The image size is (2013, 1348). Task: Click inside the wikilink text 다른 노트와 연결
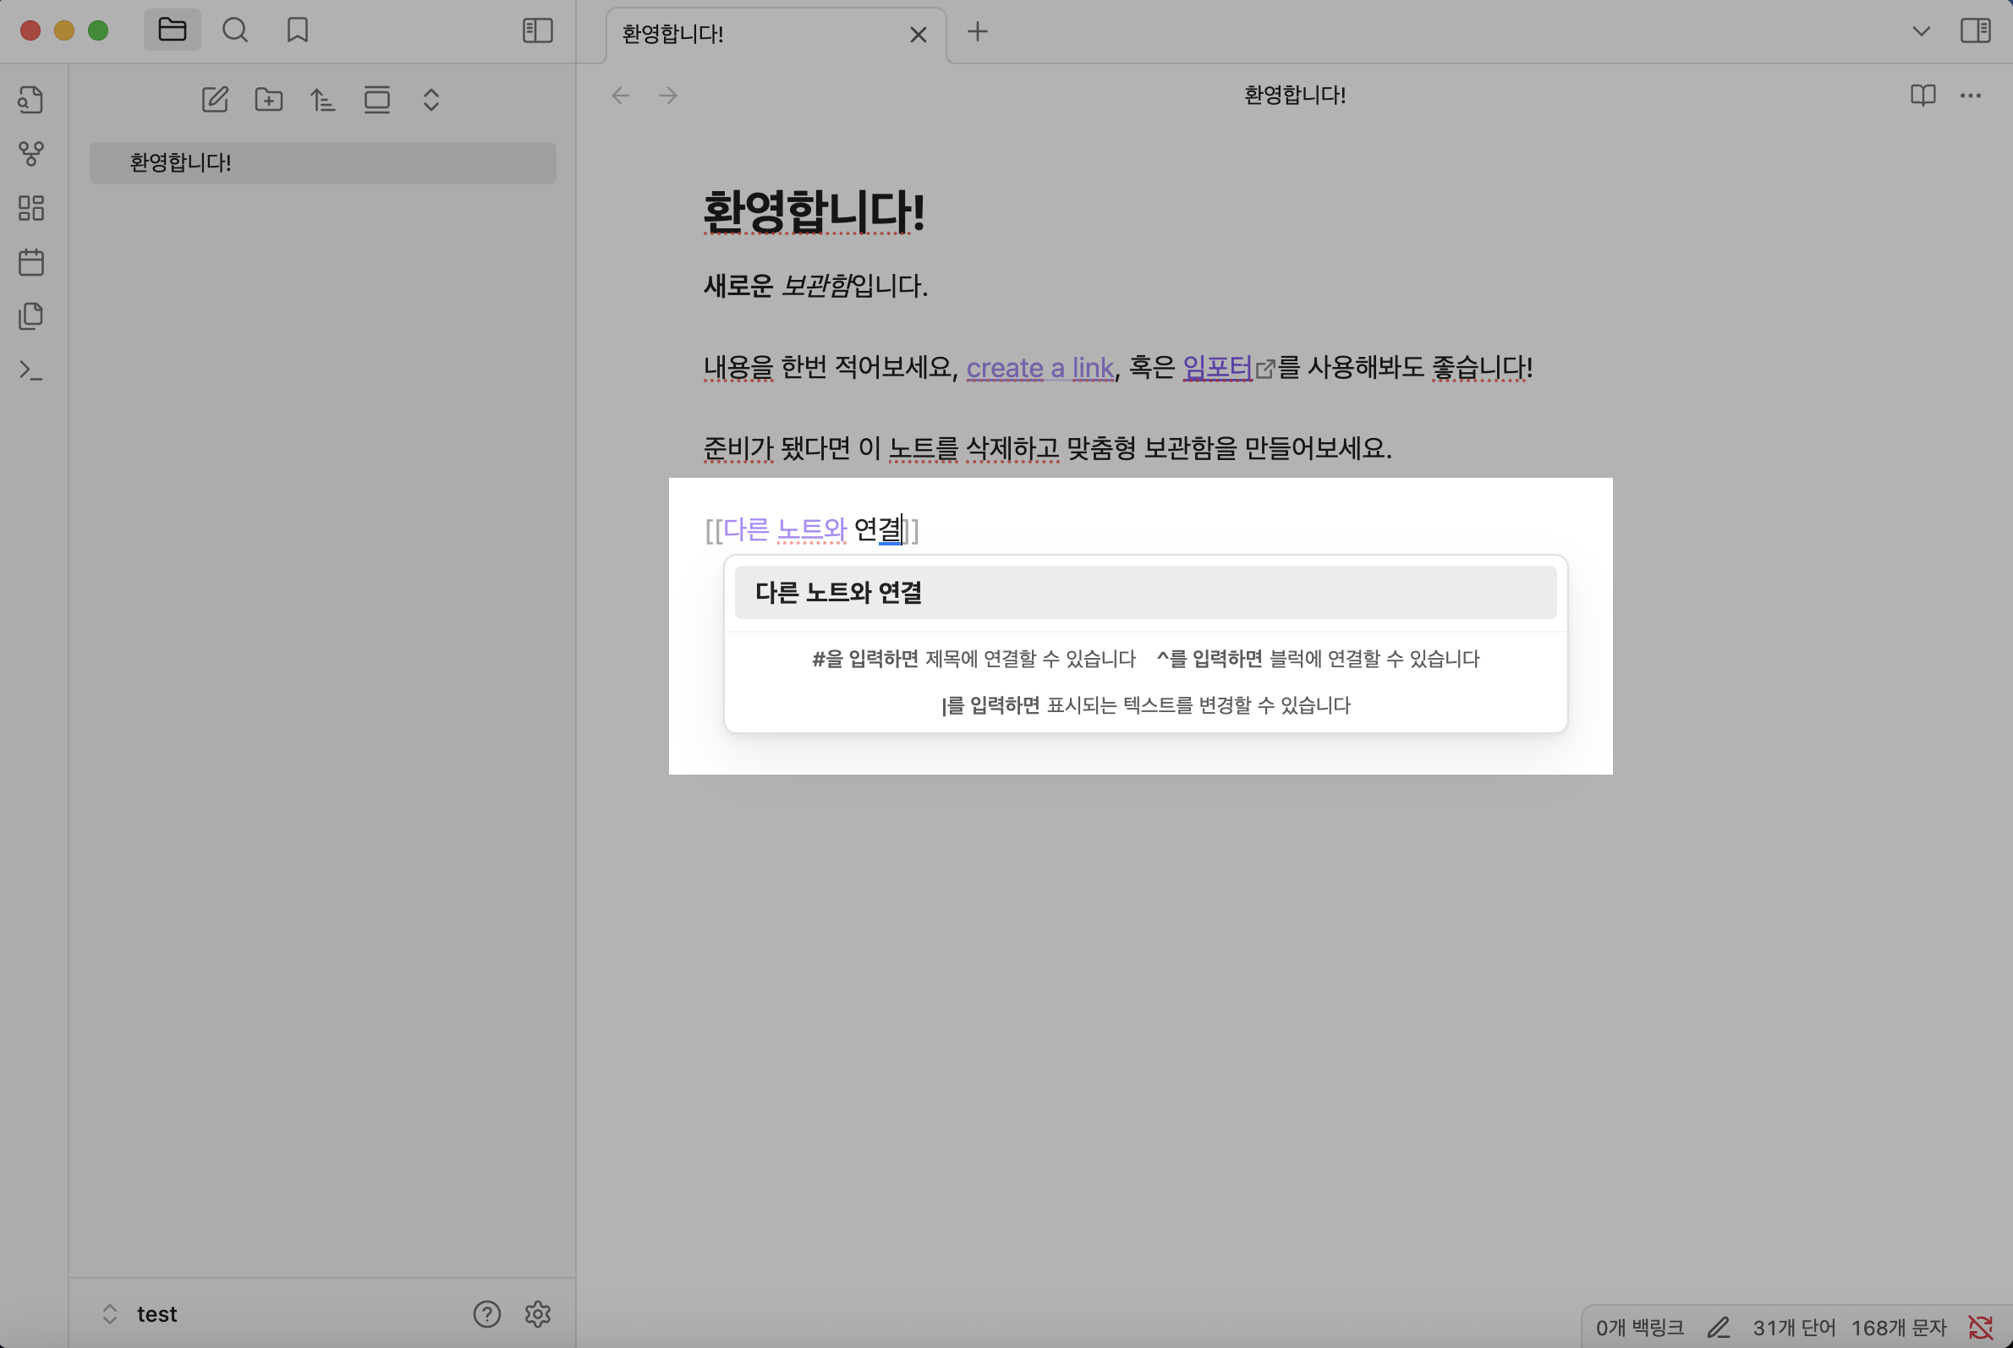click(812, 529)
